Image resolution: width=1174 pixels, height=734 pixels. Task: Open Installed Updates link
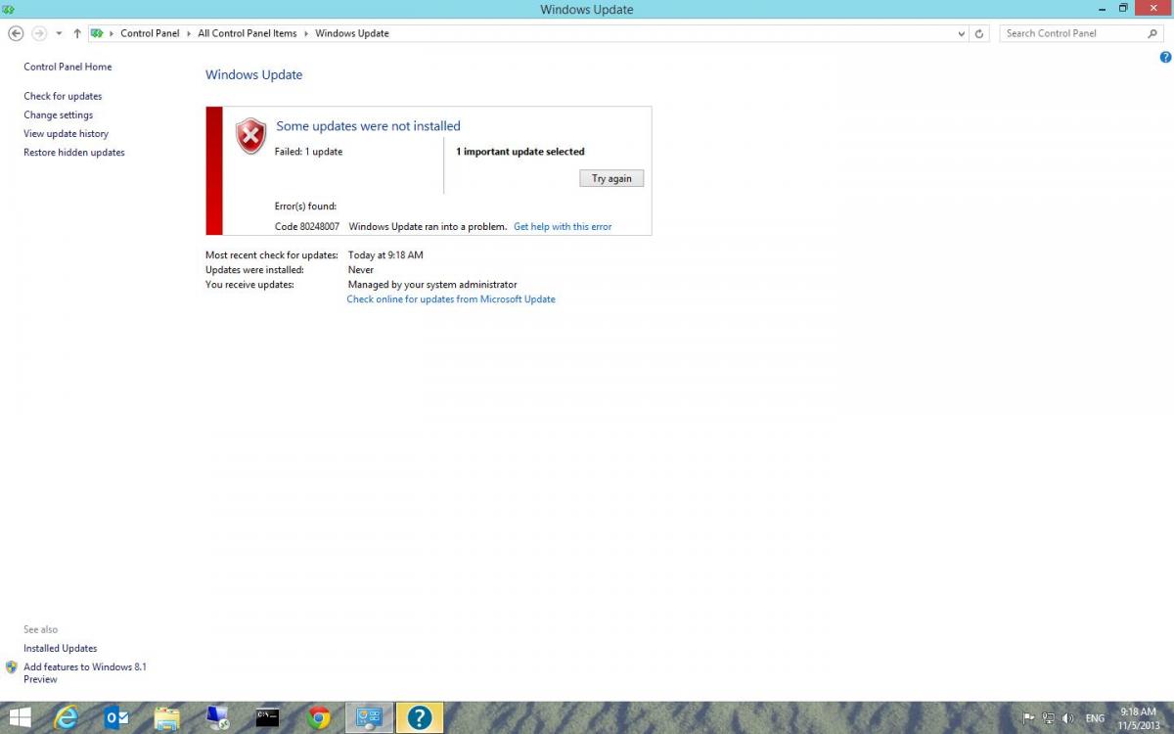(61, 648)
